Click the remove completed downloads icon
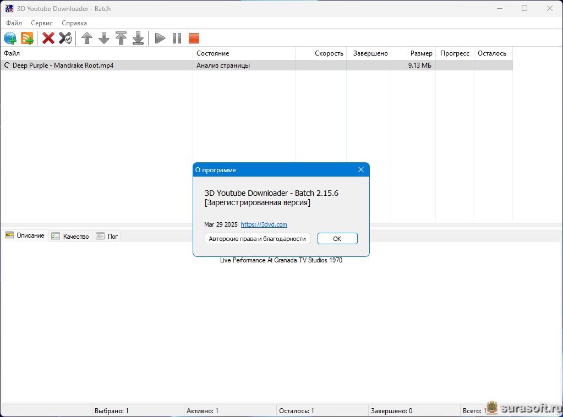This screenshot has height=417, width=563. (65, 38)
